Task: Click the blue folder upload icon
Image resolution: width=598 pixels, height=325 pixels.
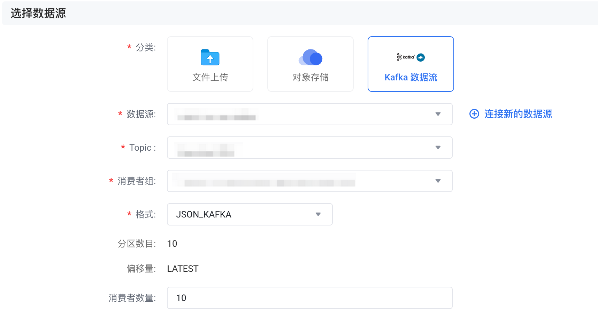Action: tap(210, 57)
